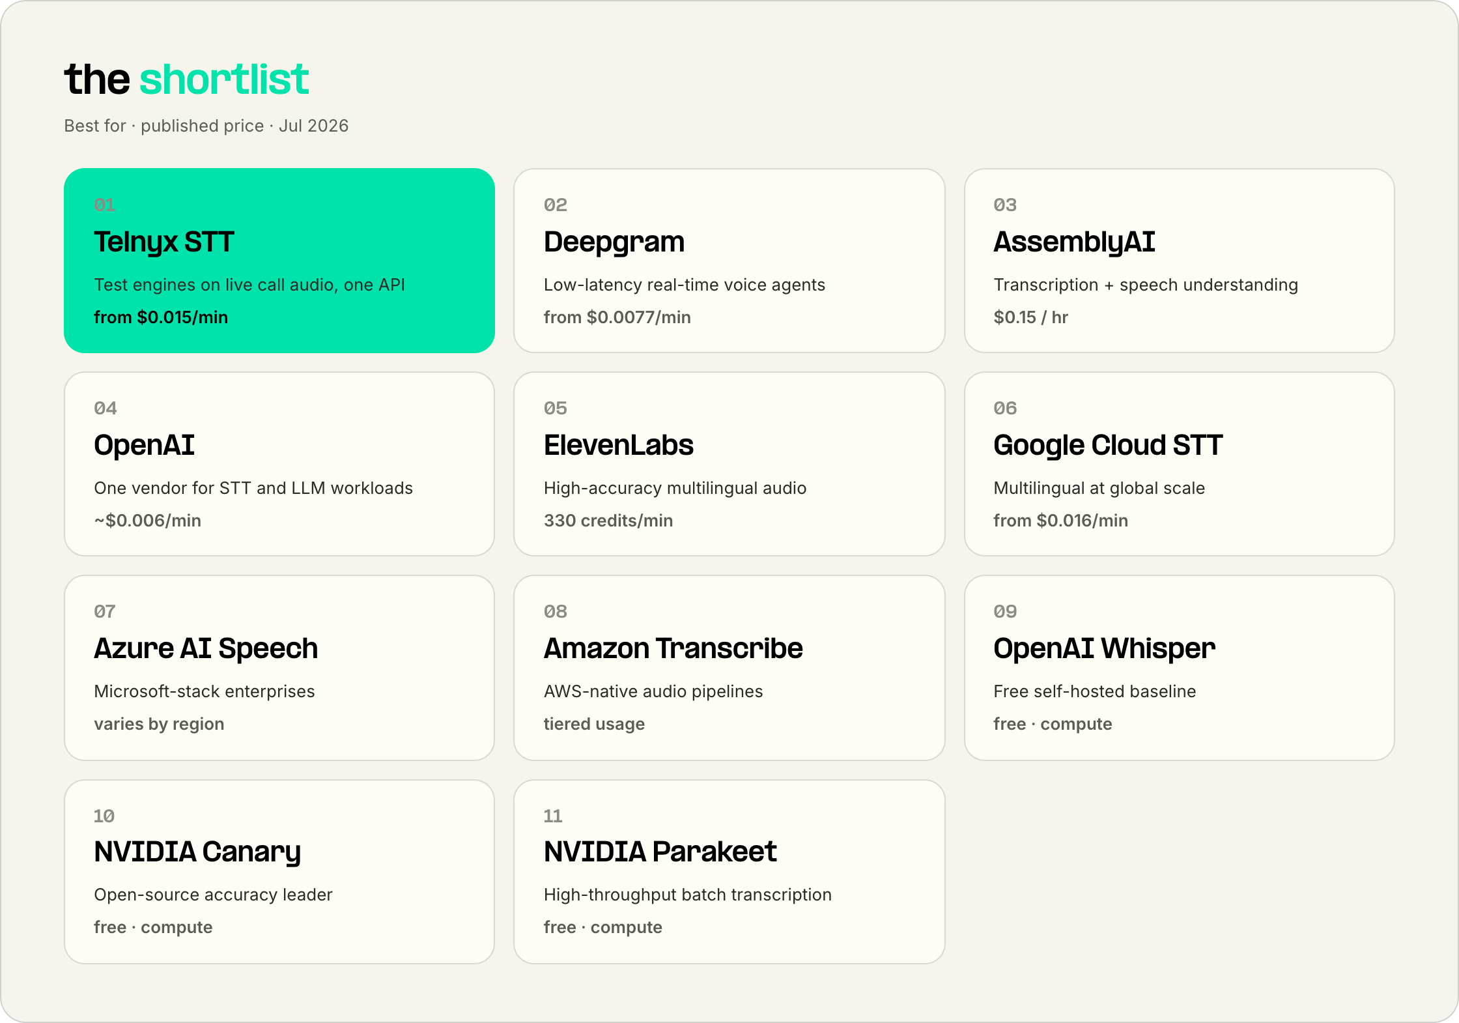Click the AssemblyAI card heading

(1074, 242)
